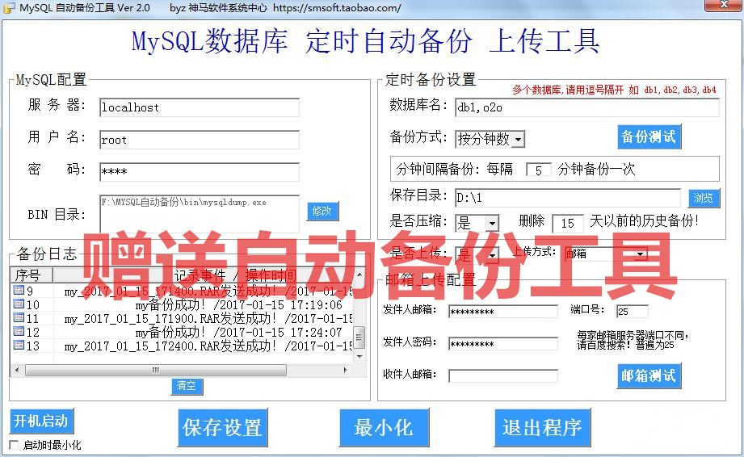Select the row icon for log entry 11
This screenshot has width=744, height=457.
[x=19, y=317]
